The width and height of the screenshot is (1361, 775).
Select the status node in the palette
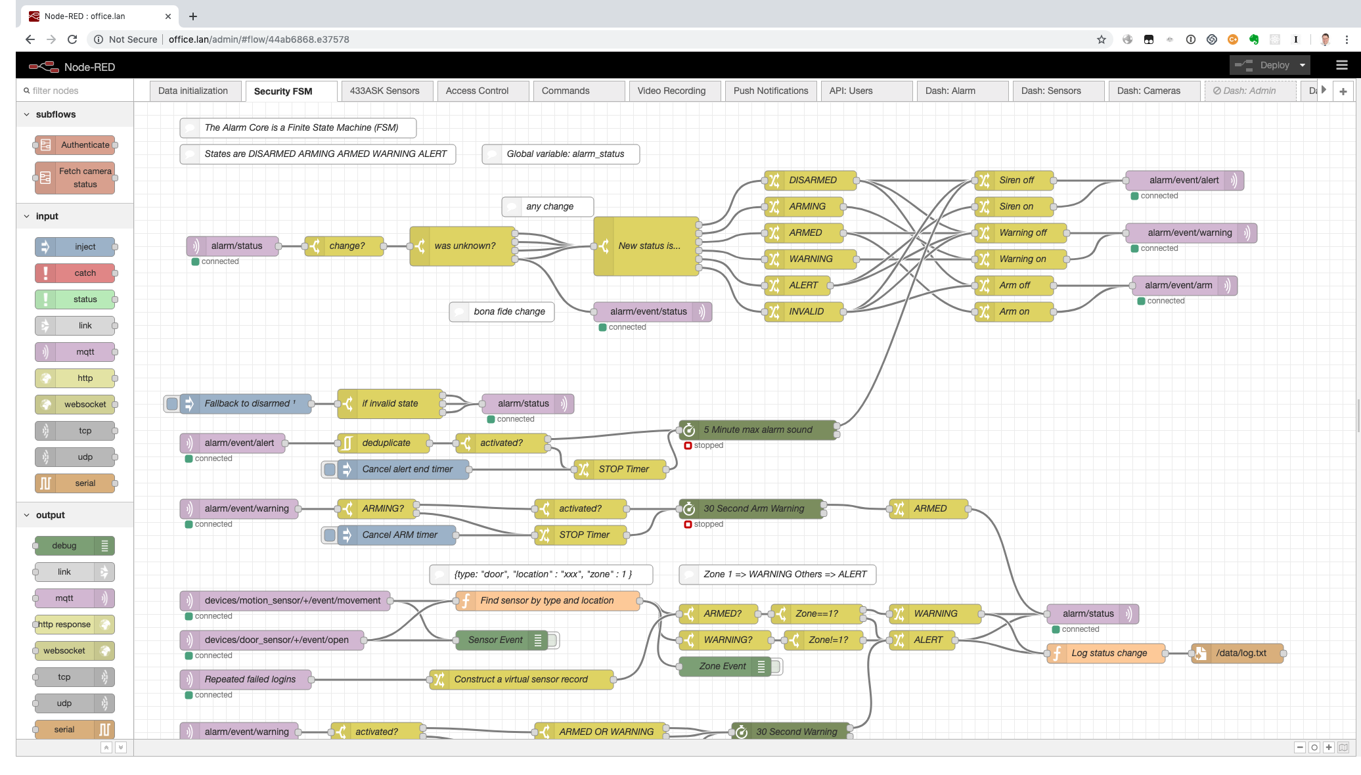[75, 299]
